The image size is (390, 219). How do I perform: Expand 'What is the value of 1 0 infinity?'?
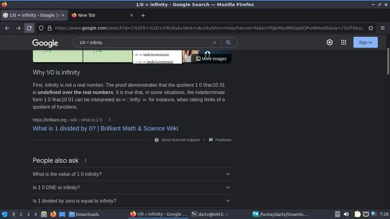[132, 174]
